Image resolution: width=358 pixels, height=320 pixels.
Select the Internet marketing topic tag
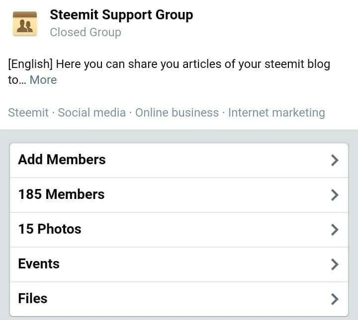[x=276, y=113]
